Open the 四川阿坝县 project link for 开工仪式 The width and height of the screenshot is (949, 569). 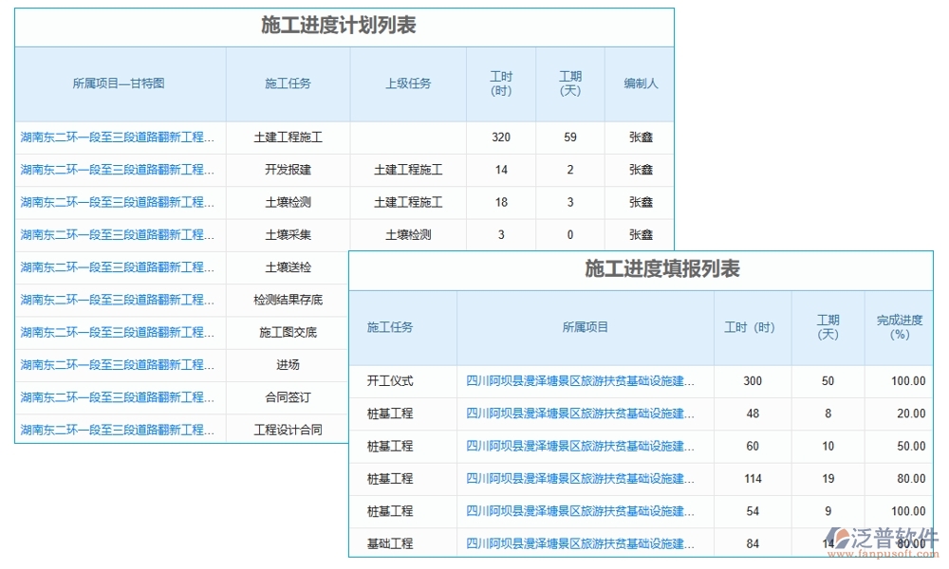click(587, 381)
